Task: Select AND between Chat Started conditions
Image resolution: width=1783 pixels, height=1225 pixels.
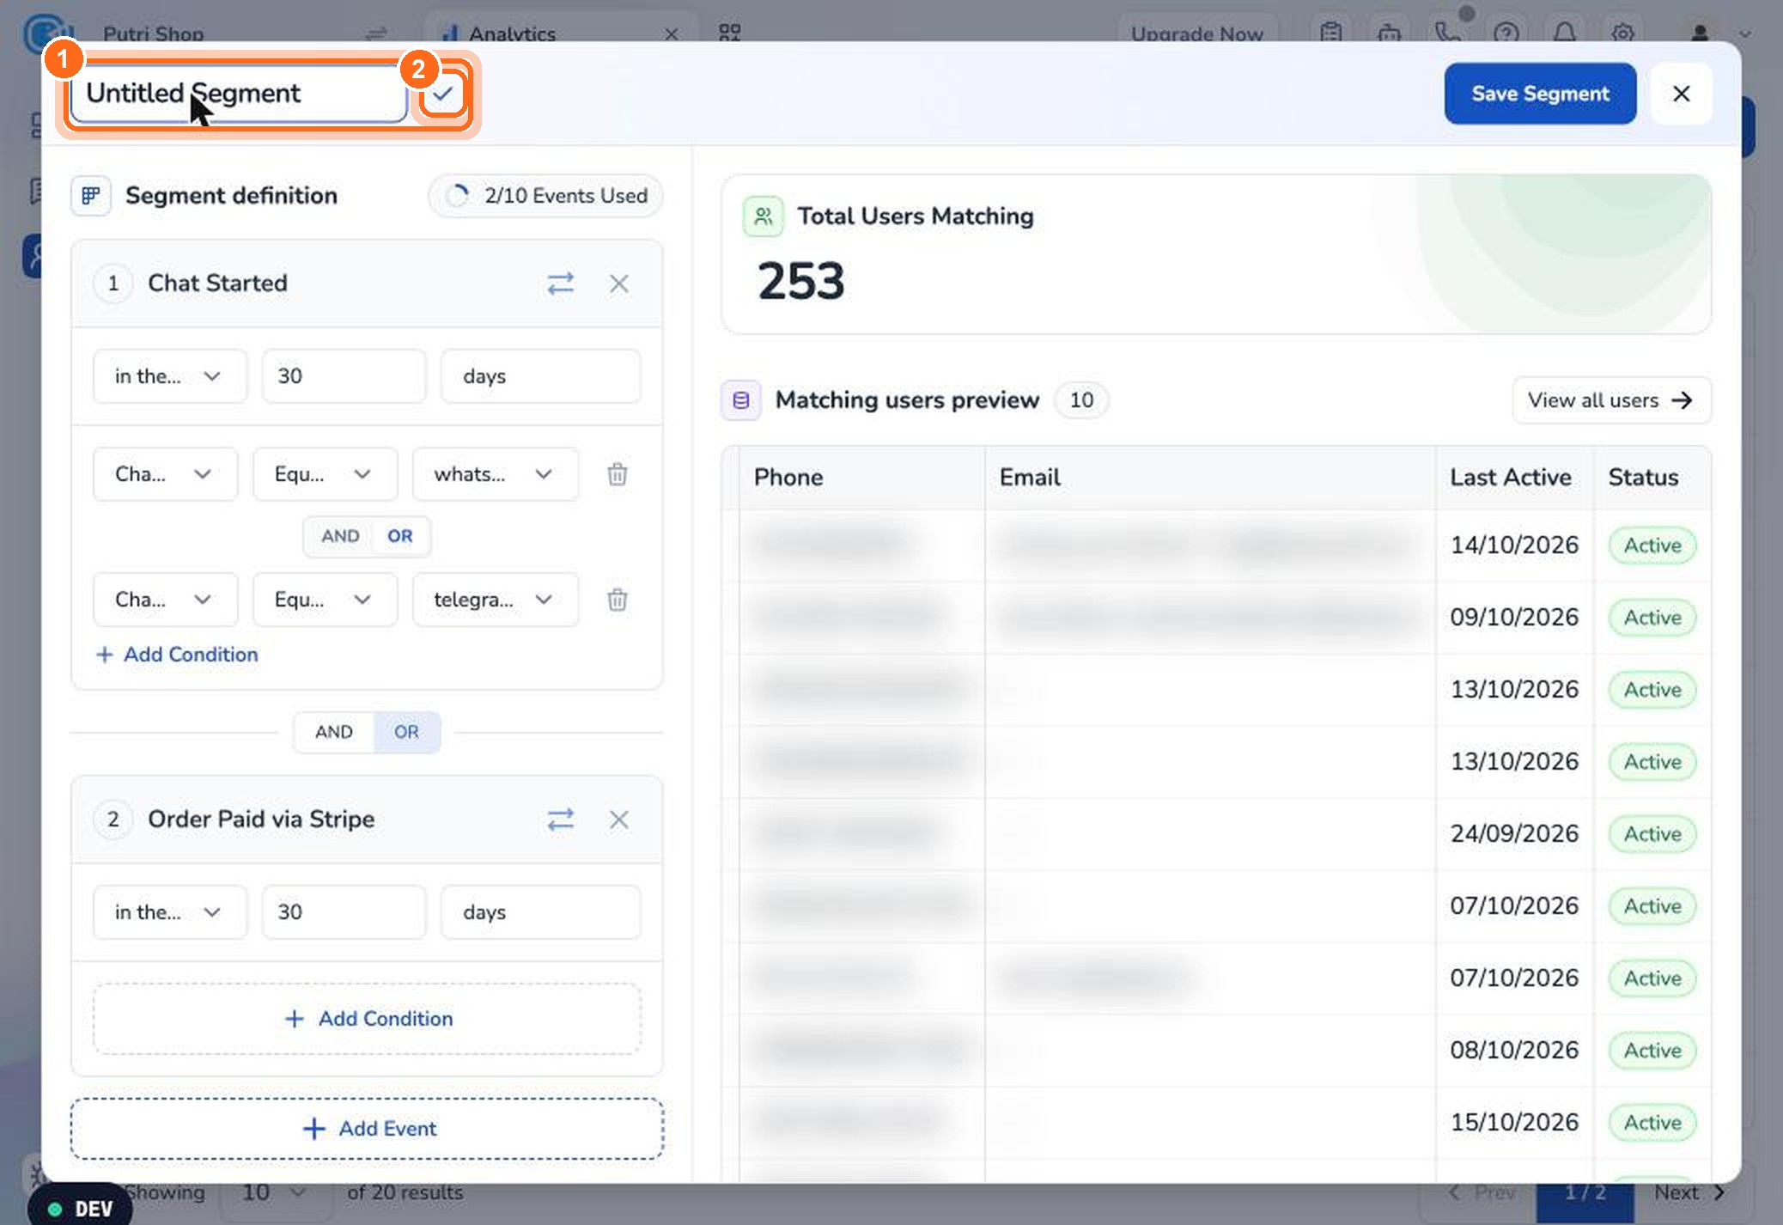Action: 340,536
